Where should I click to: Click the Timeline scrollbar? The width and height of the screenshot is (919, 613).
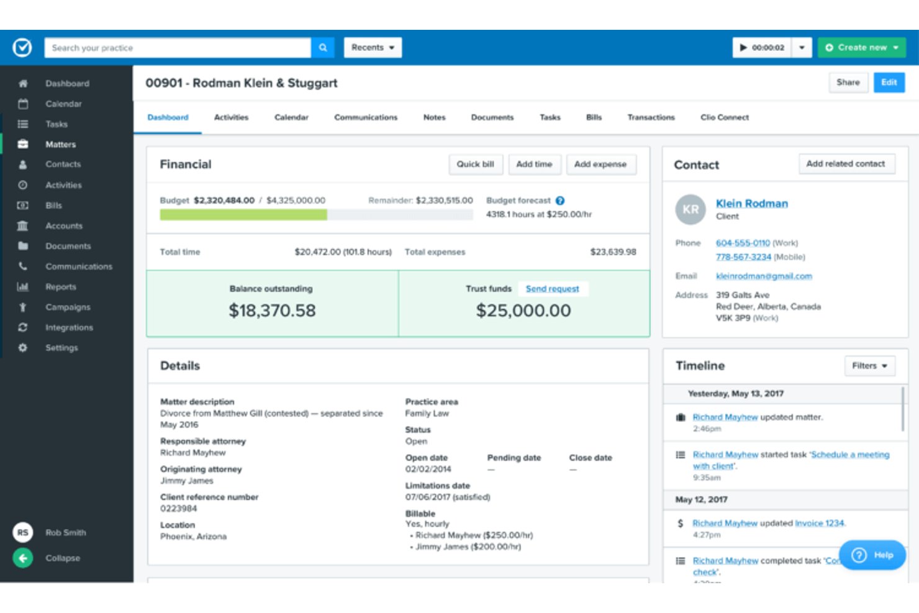902,409
